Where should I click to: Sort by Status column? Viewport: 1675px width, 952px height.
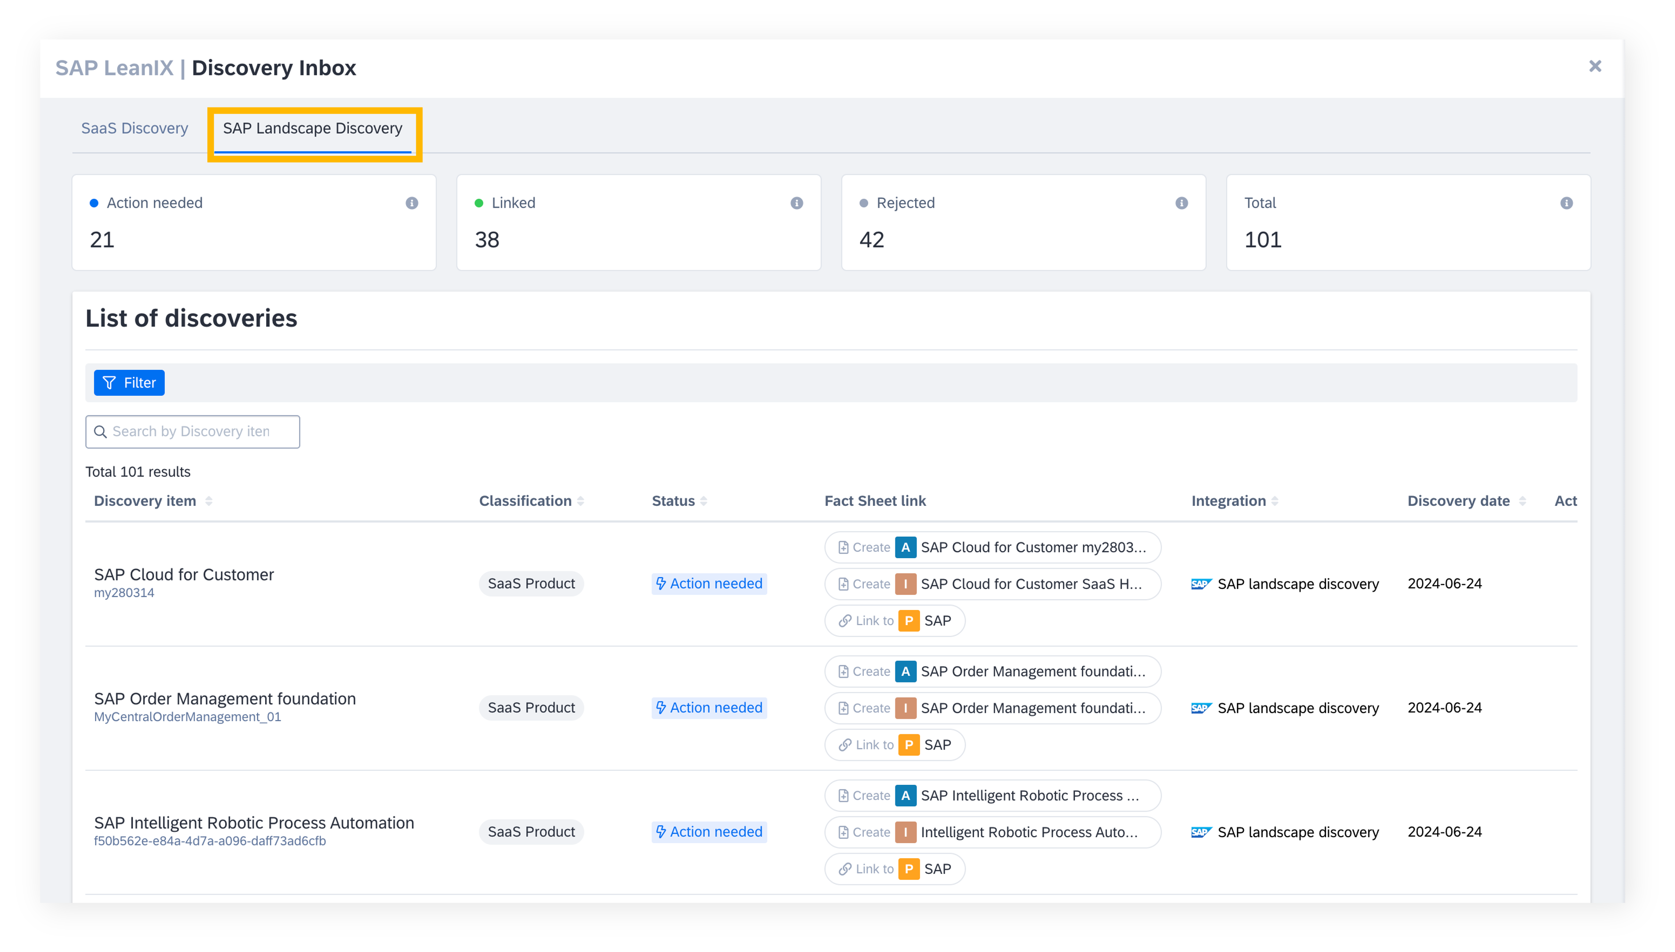703,501
